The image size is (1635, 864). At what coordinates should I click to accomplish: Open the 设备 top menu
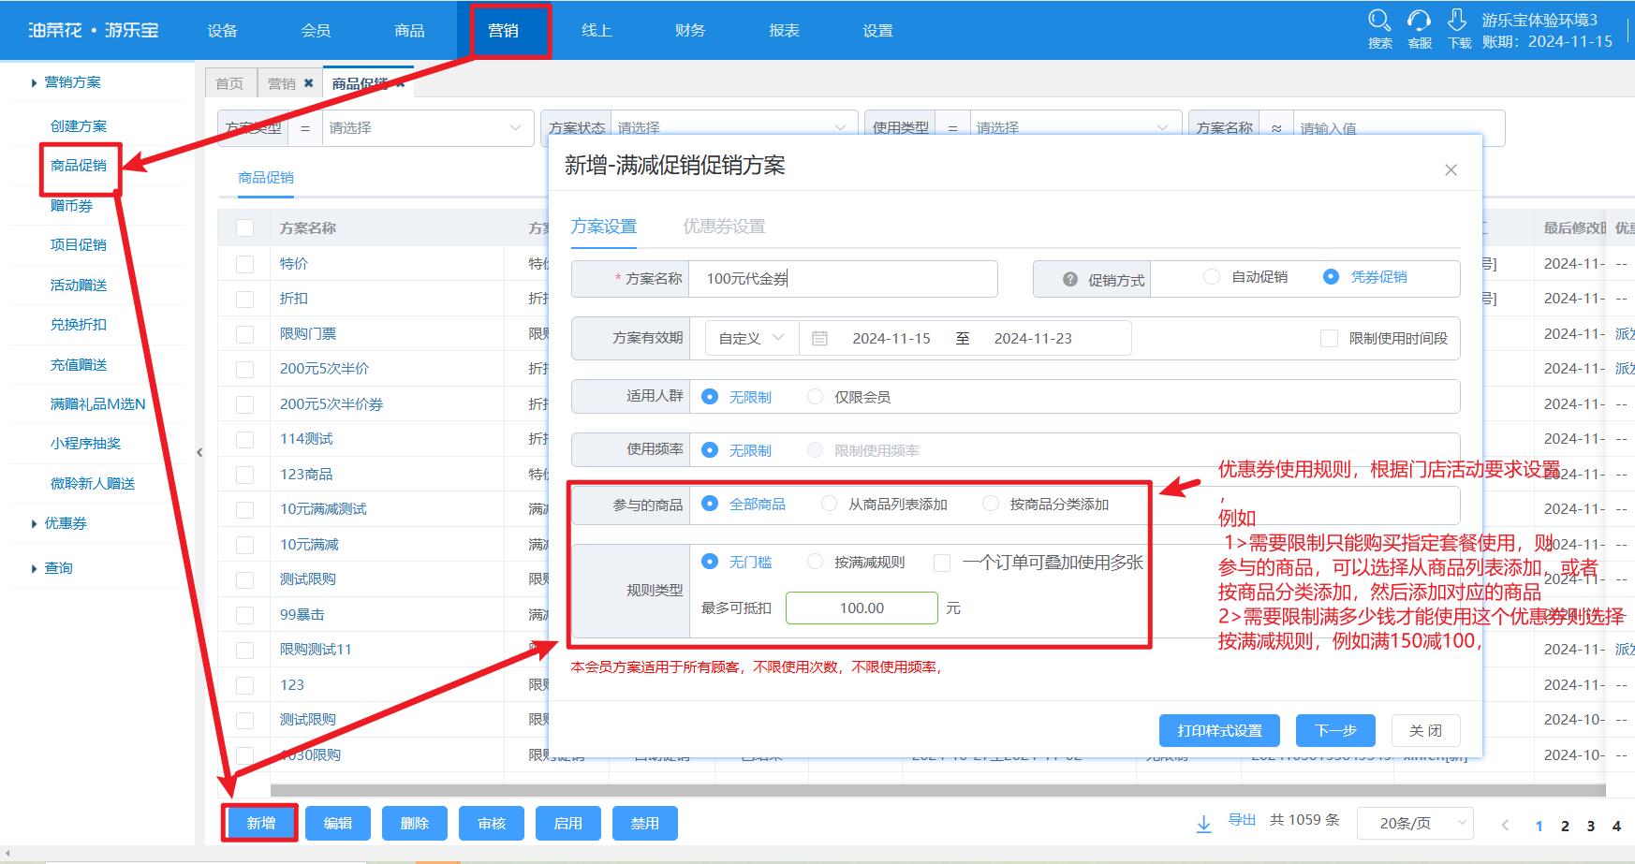pos(223,31)
